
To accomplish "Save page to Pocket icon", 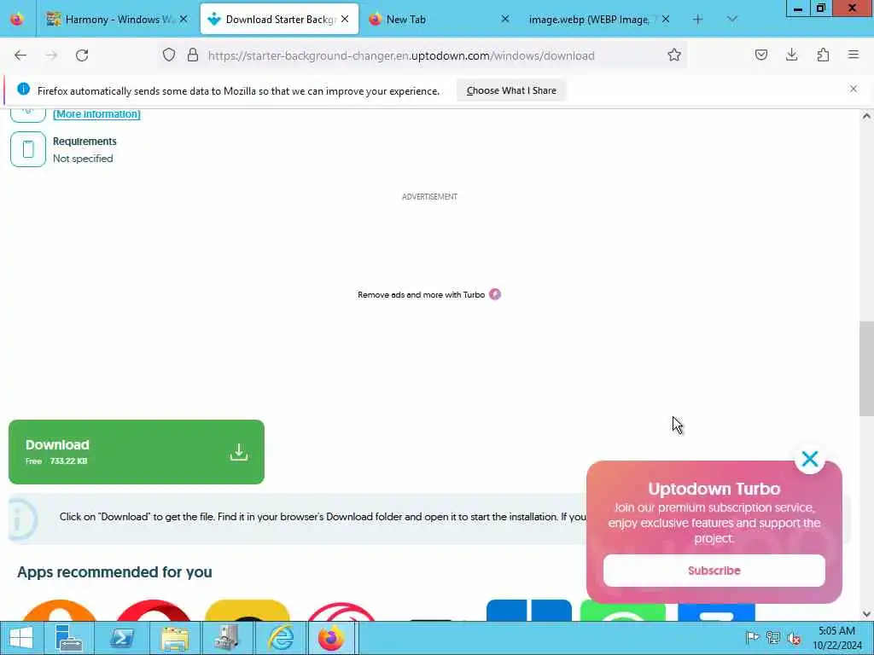I will pyautogui.click(x=761, y=55).
